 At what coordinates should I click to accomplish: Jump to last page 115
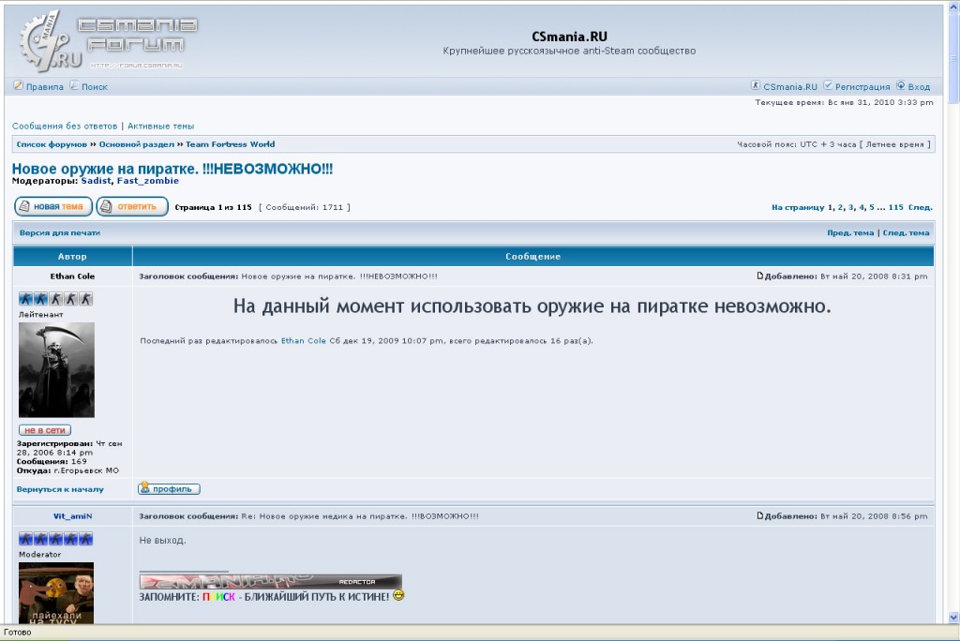point(895,207)
